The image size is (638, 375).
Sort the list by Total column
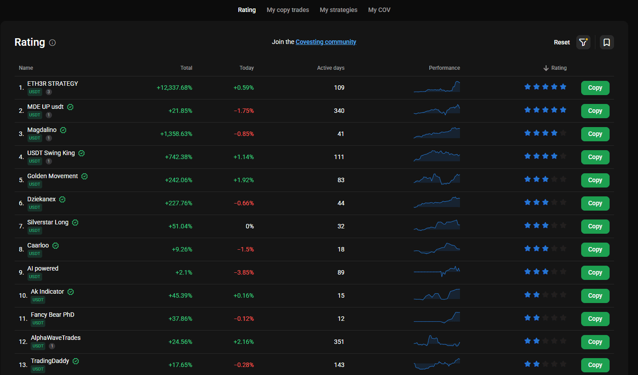click(x=186, y=68)
